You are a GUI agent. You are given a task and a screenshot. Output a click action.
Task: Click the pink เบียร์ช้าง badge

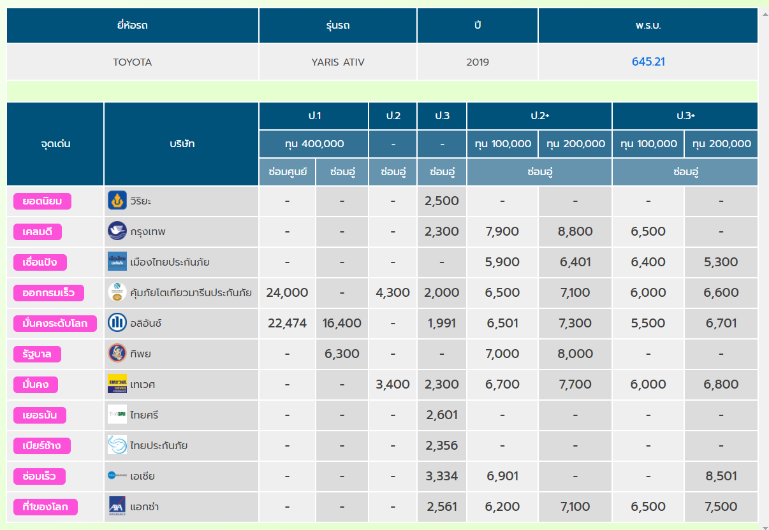[x=42, y=446]
